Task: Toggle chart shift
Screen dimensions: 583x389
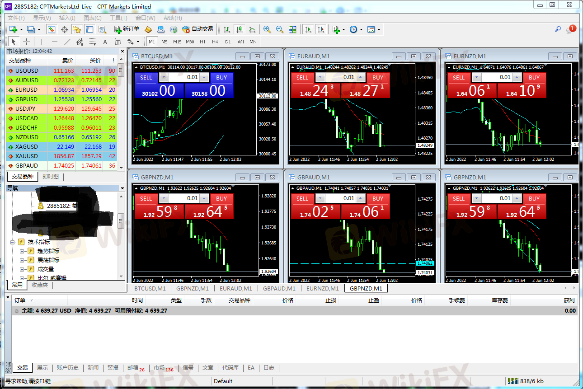Action: click(x=321, y=29)
